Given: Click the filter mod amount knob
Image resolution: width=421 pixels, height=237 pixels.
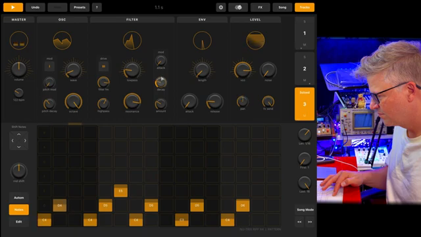Looking at the screenshot, I should [x=161, y=104].
